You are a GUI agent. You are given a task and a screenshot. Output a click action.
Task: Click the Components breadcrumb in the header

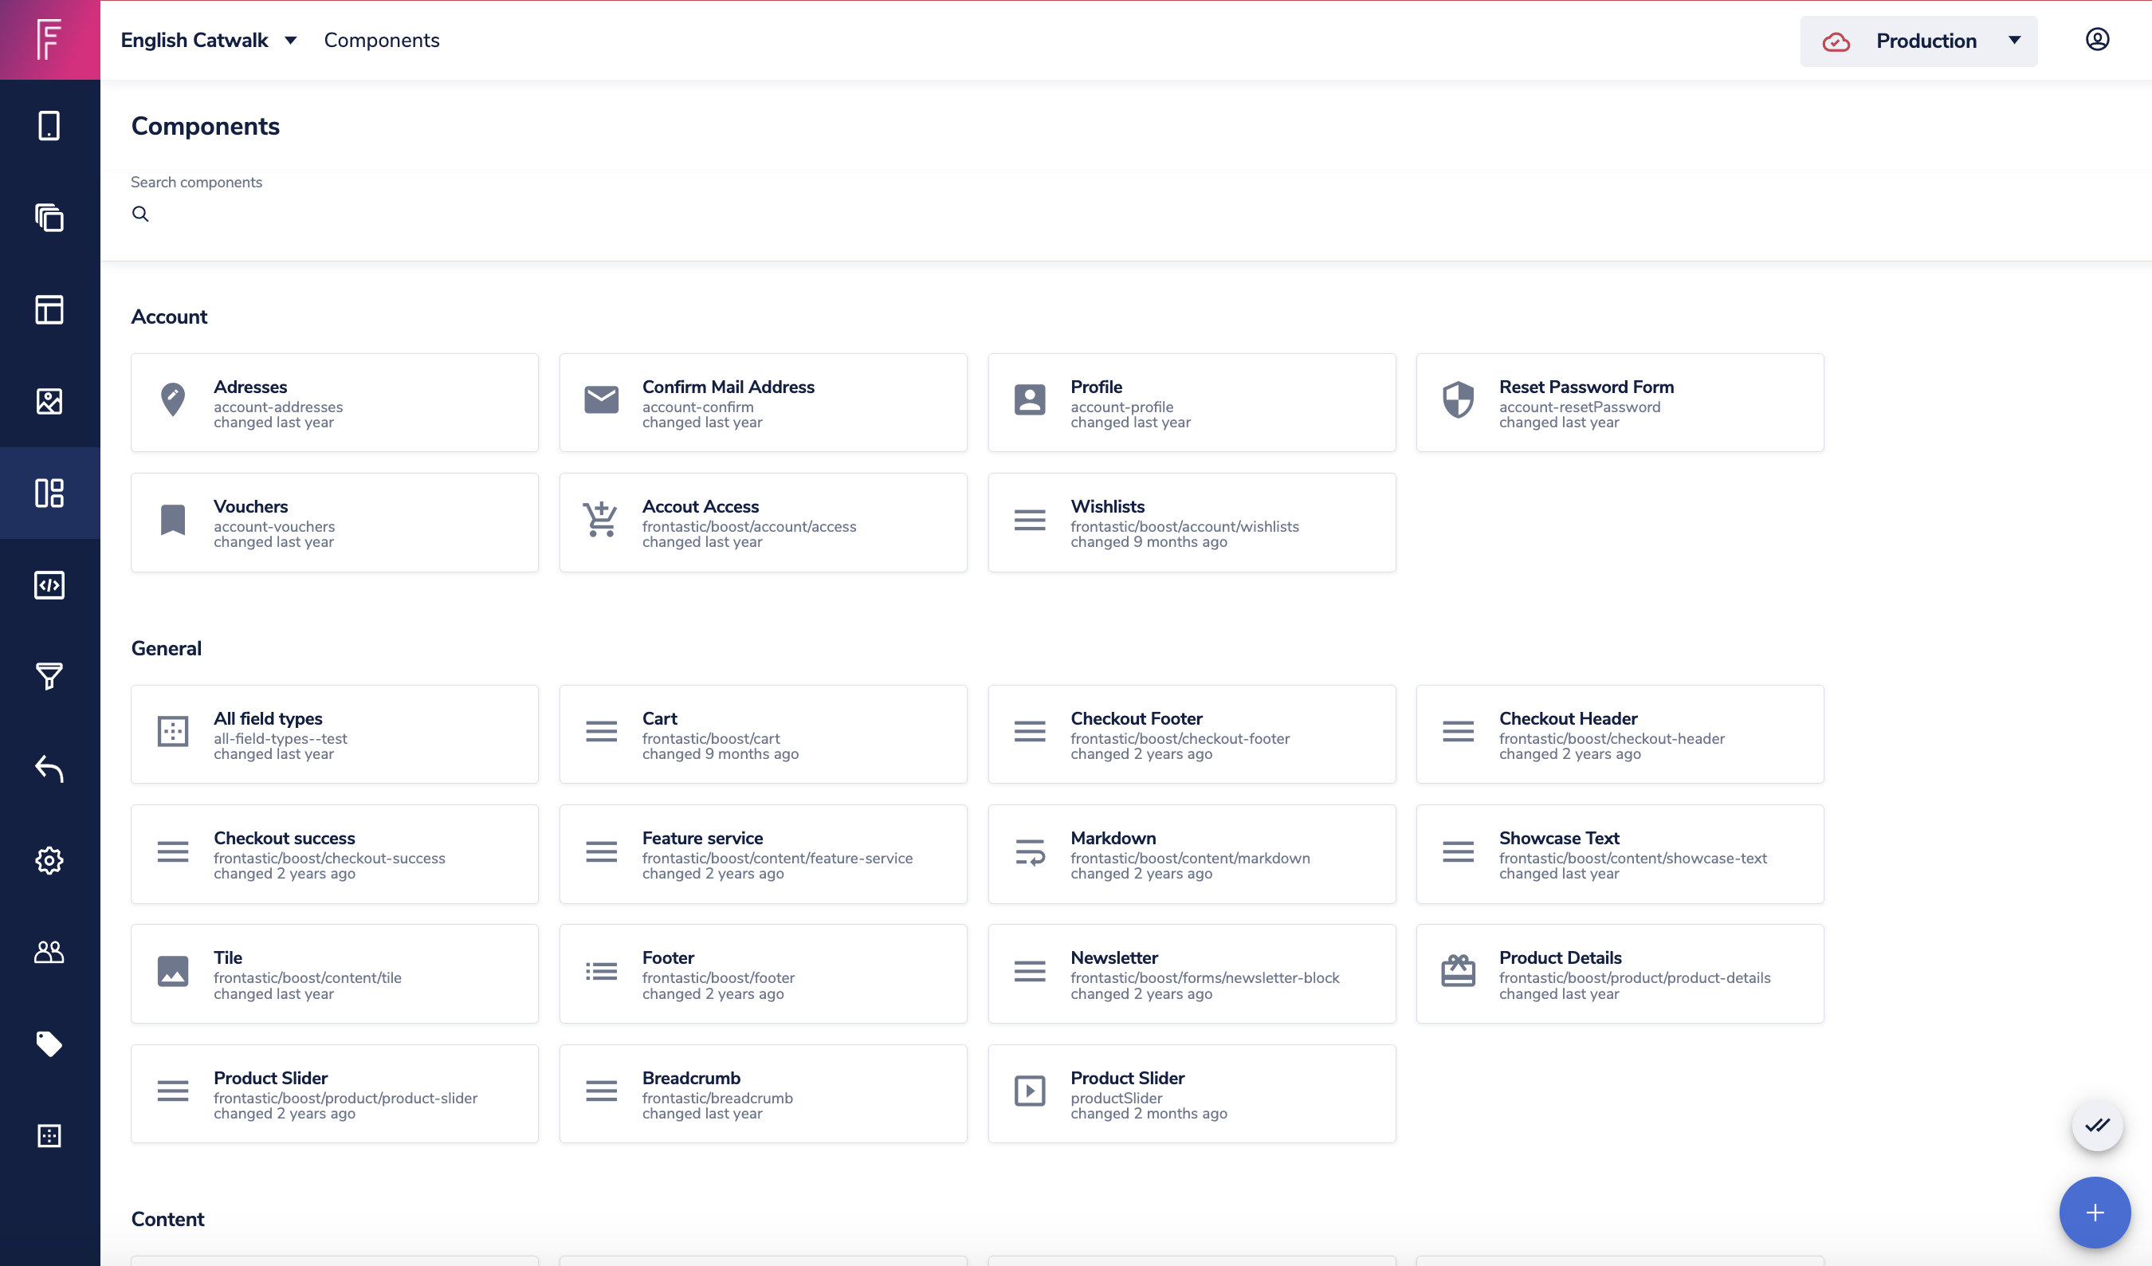coord(382,40)
